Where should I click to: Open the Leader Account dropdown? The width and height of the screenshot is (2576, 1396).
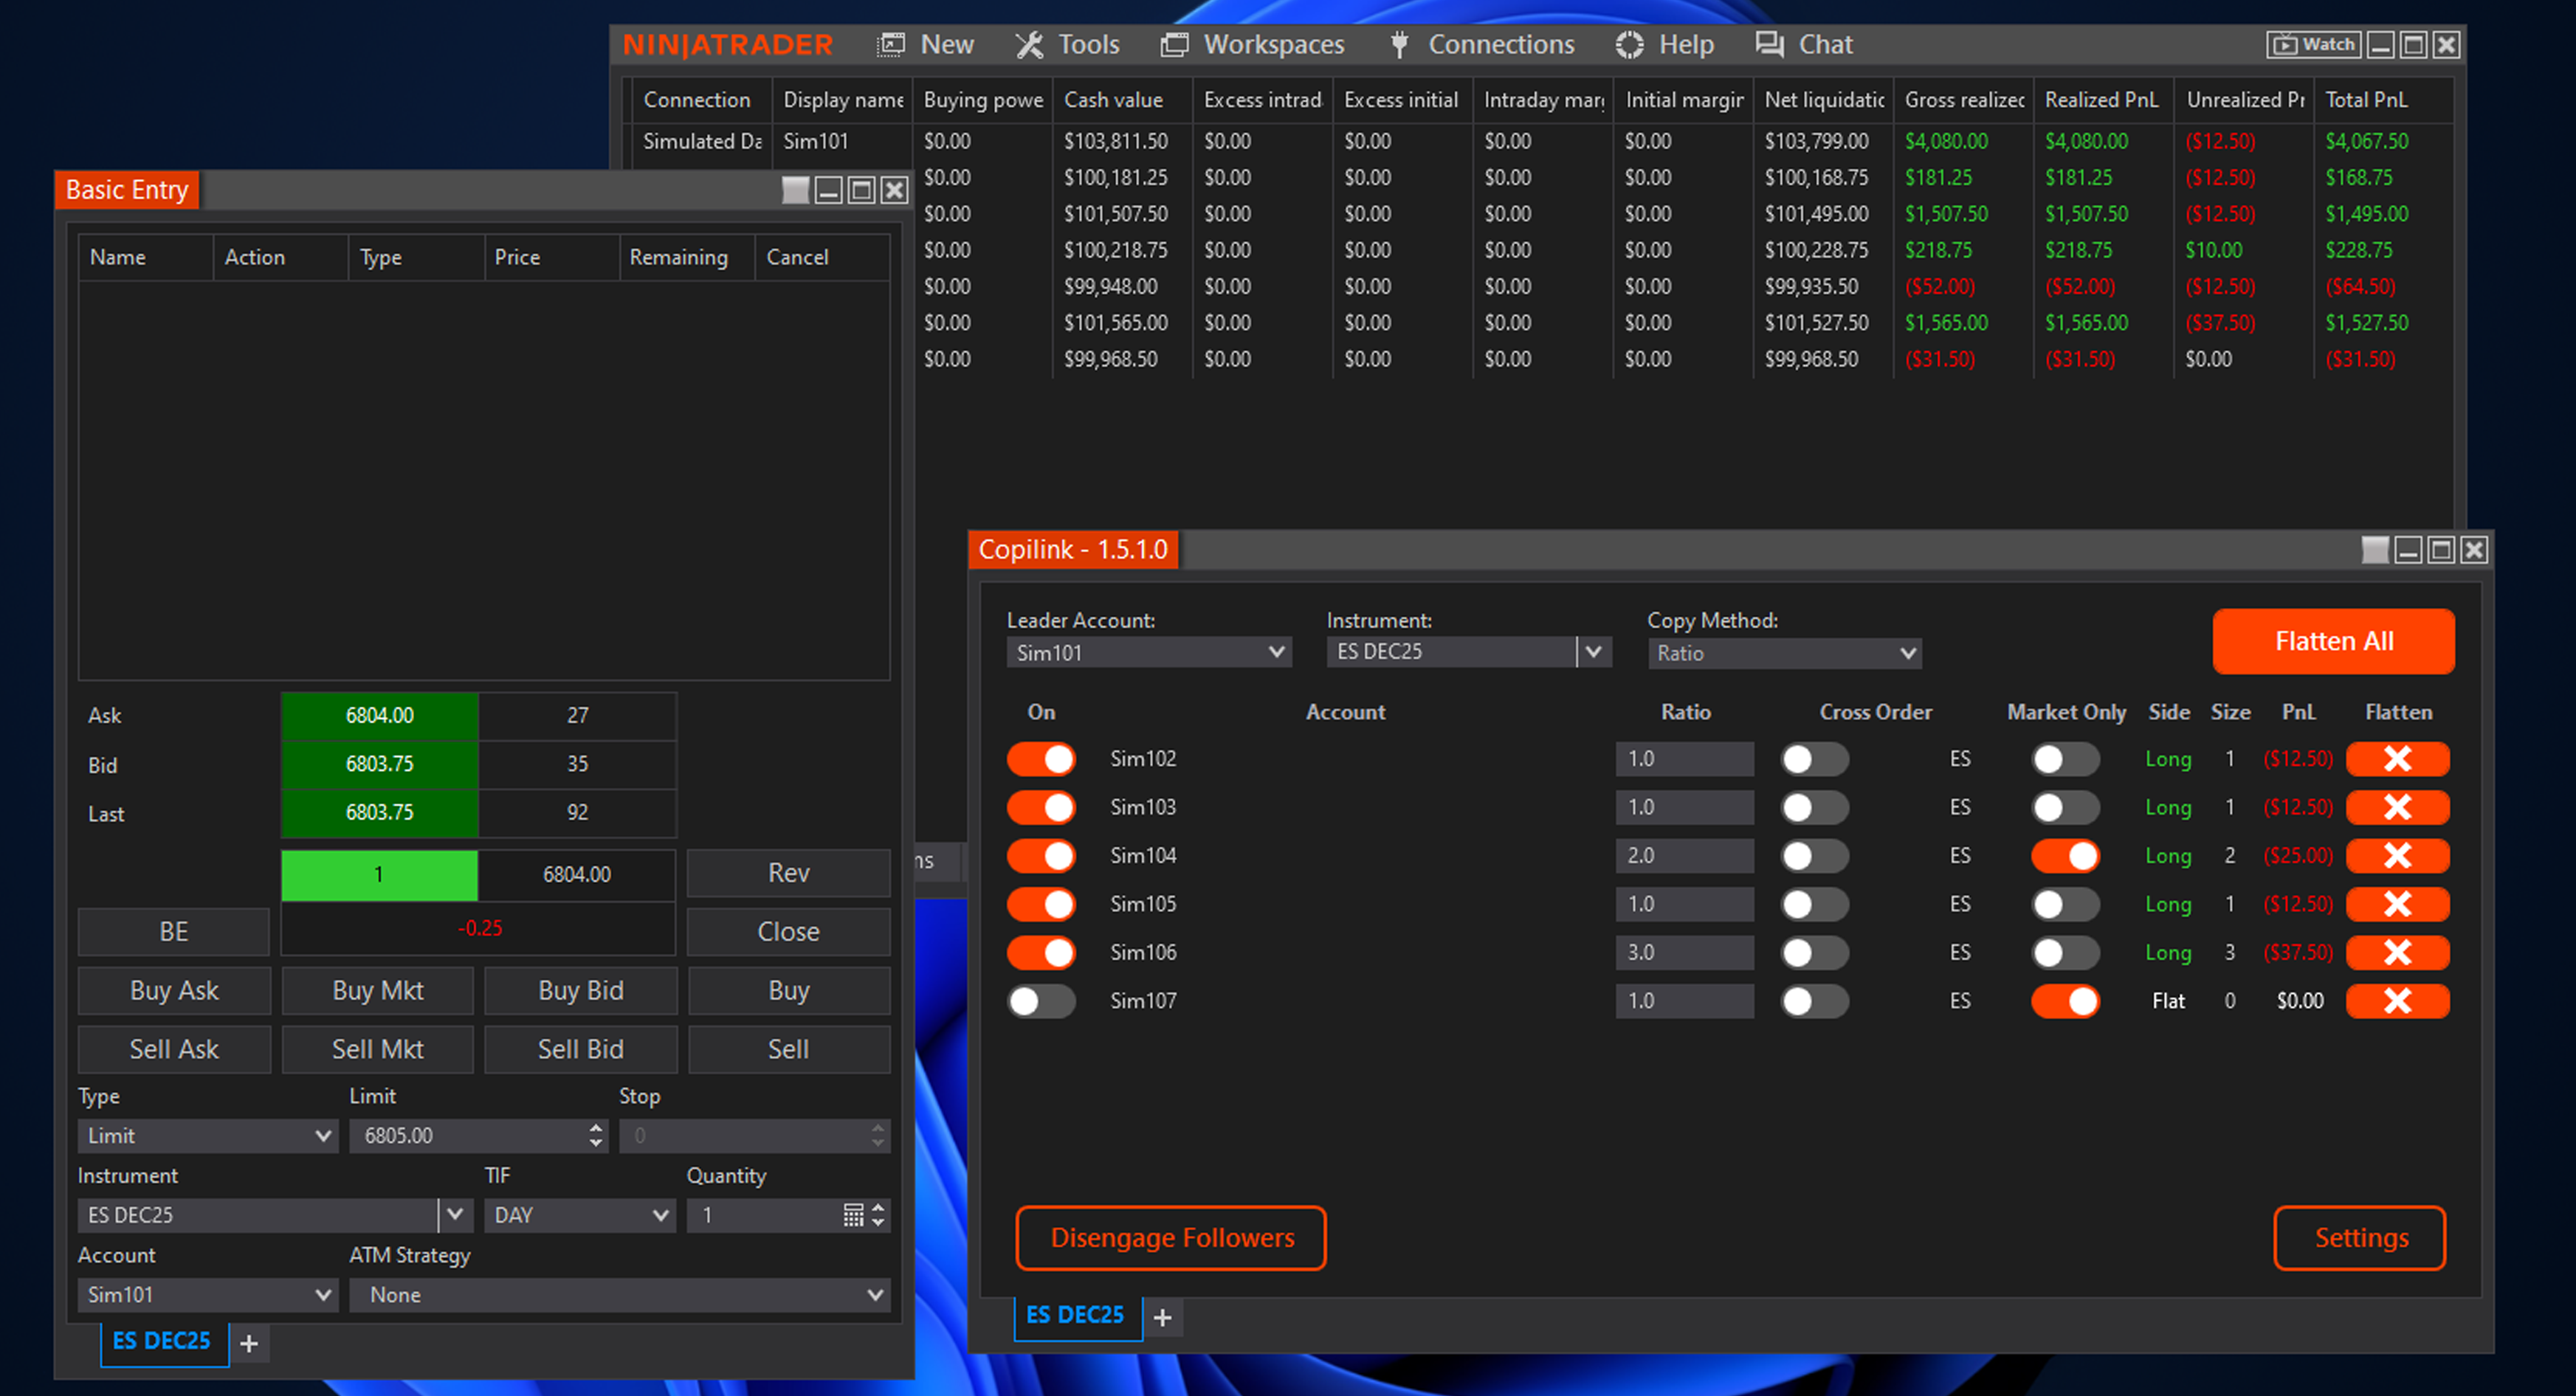pyautogui.click(x=1148, y=652)
